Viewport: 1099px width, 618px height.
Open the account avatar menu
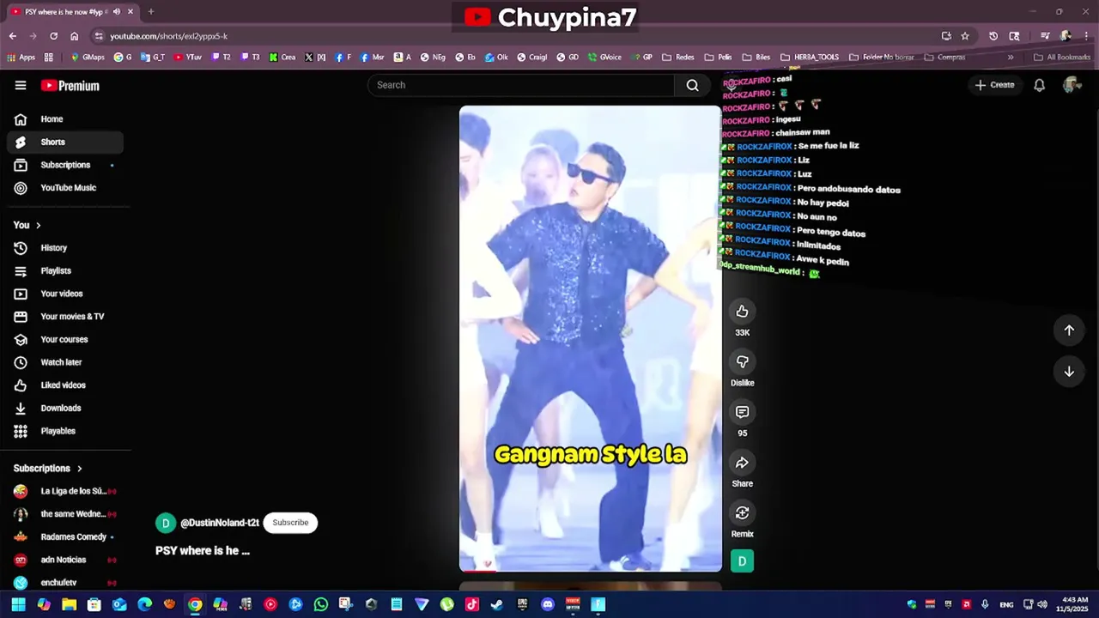pyautogui.click(x=1072, y=85)
